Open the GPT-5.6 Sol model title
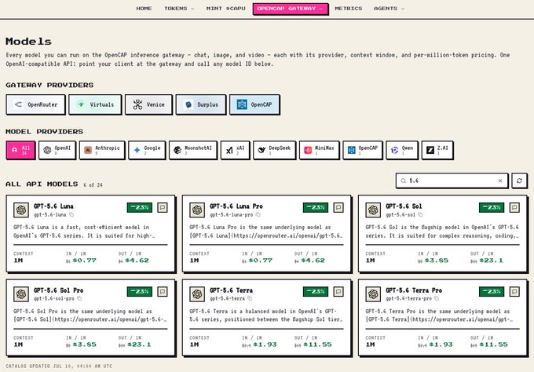 tap(404, 206)
